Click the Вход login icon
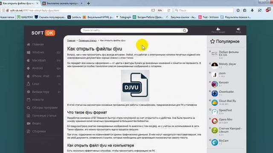 coord(238,29)
